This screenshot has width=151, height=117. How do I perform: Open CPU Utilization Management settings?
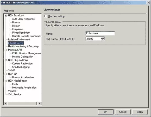pyautogui.click(x=27, y=53)
